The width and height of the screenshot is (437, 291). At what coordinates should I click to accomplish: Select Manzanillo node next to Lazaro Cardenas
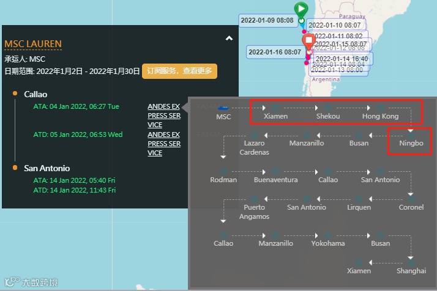[307, 136]
